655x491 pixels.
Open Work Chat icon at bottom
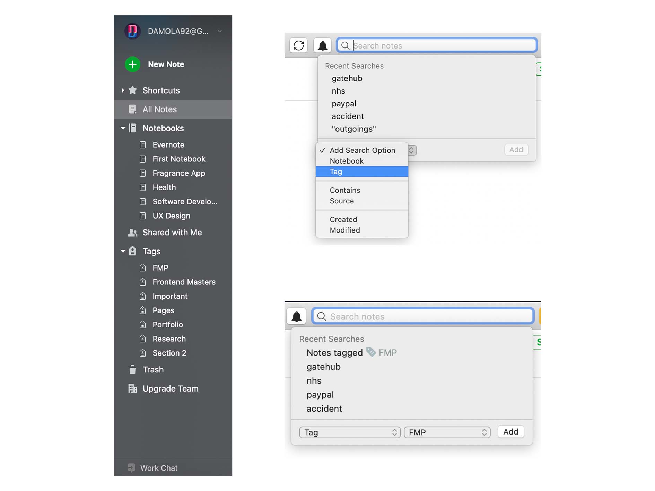click(x=131, y=468)
